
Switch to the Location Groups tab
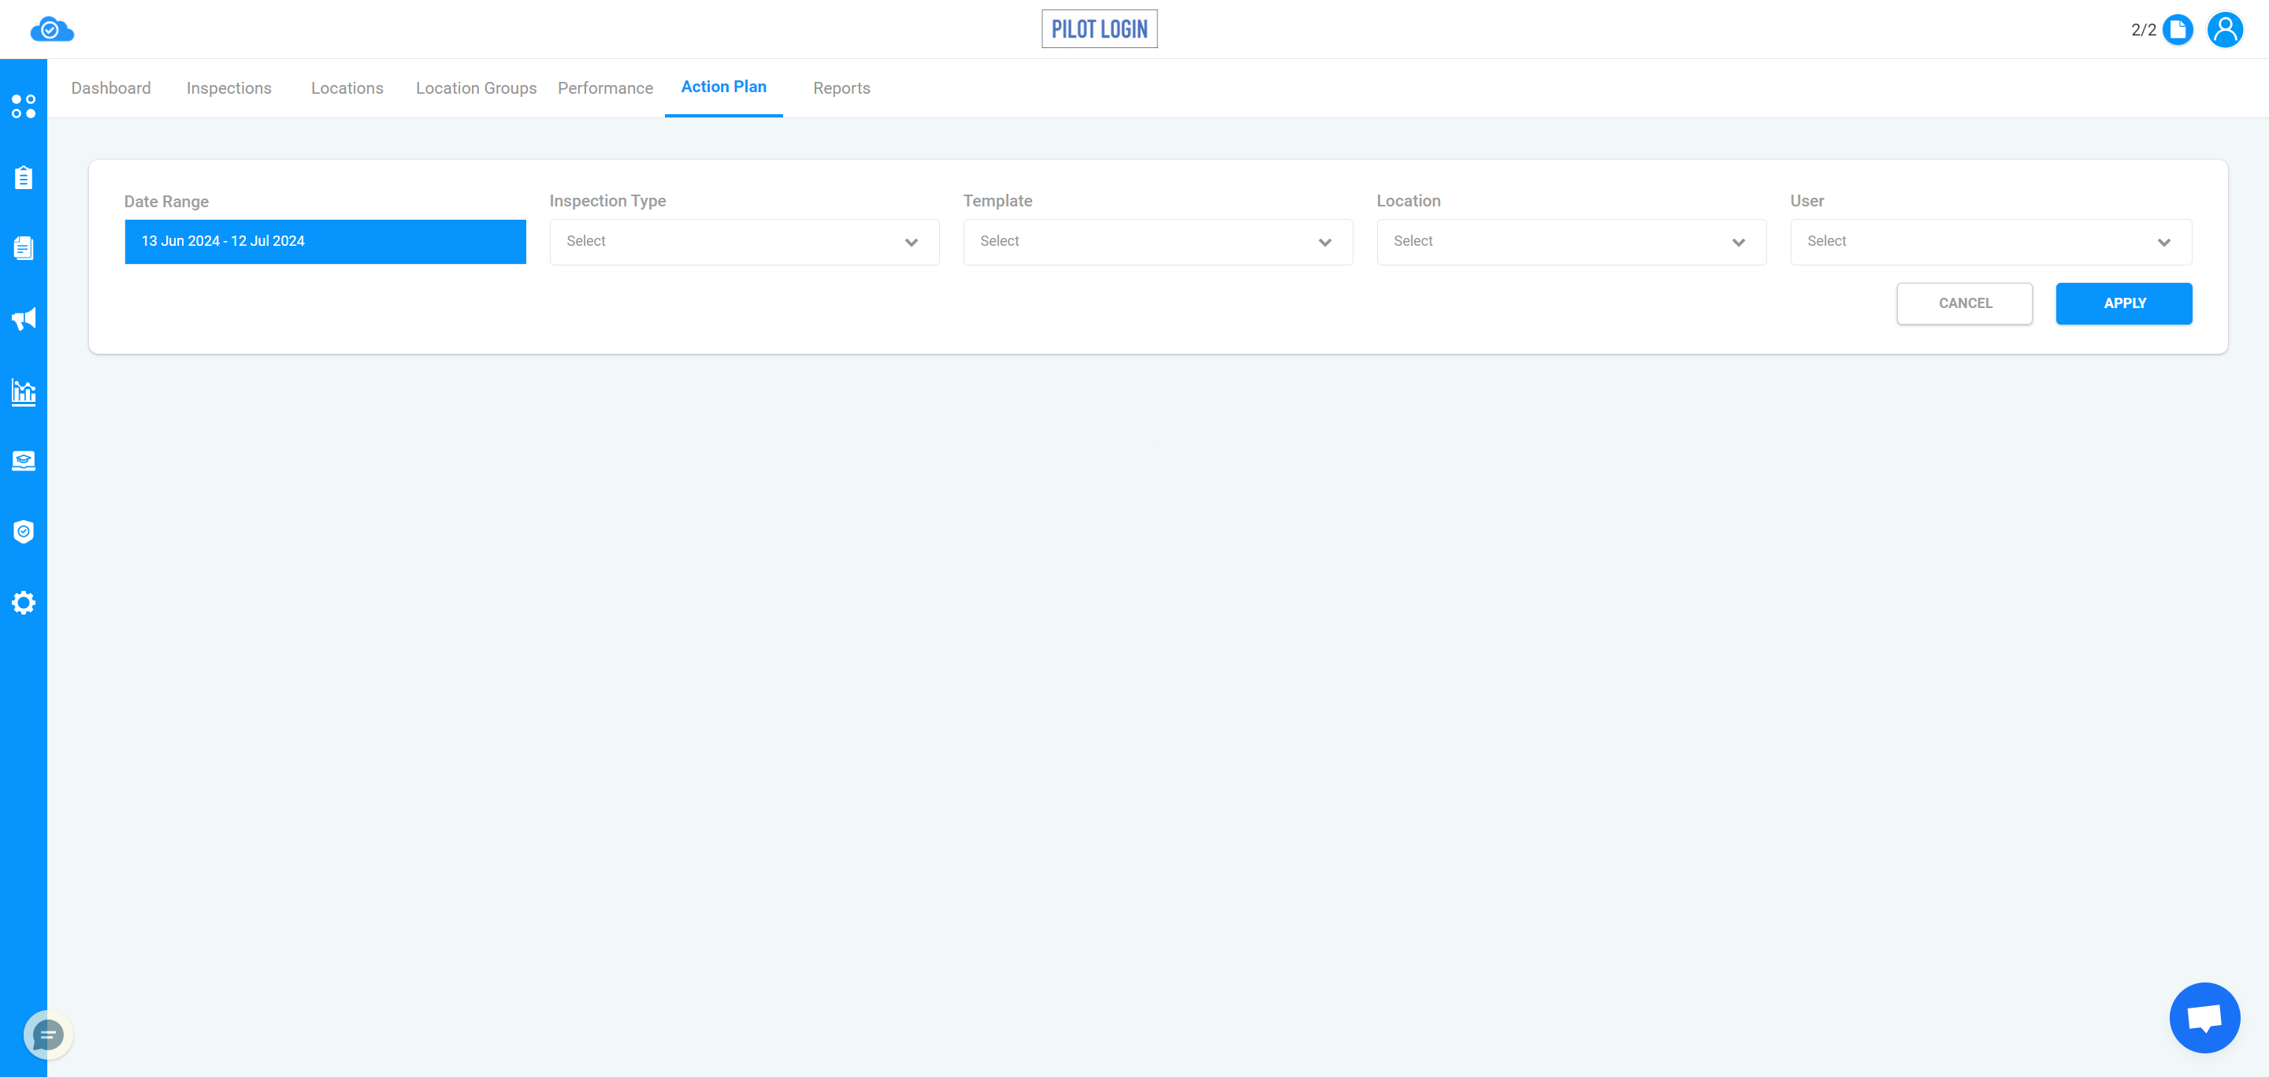click(477, 88)
